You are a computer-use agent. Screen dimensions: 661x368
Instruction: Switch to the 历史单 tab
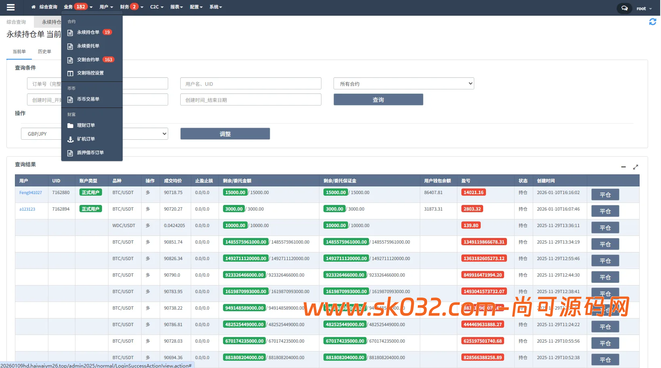coord(44,52)
